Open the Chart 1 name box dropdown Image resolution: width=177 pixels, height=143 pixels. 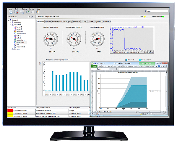tap(108, 69)
